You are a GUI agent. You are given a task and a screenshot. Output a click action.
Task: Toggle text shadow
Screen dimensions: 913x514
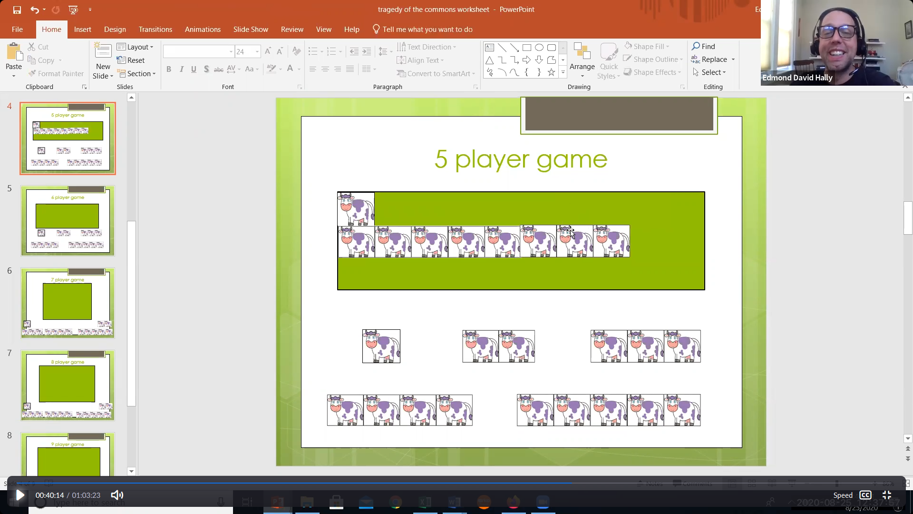tap(206, 69)
